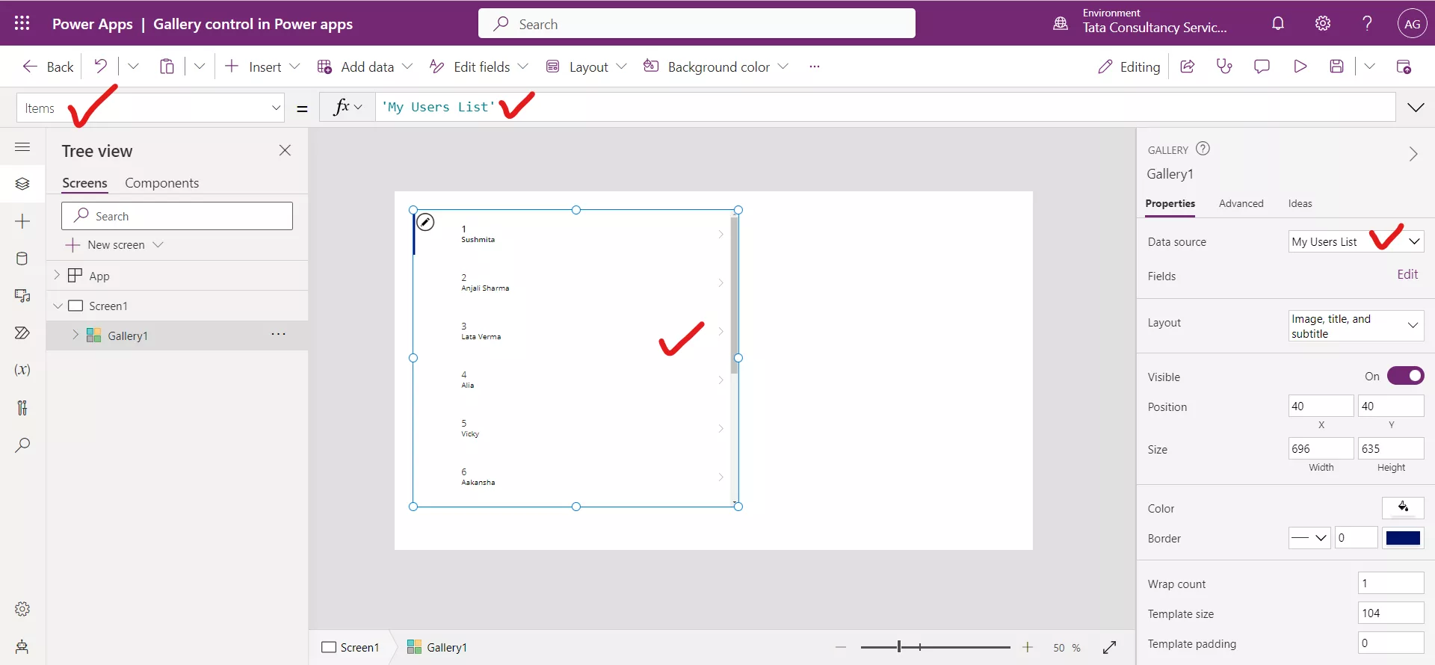Screen dimensions: 1435x665
Task: Open the Save options dropdown arrow
Action: tap(1369, 66)
